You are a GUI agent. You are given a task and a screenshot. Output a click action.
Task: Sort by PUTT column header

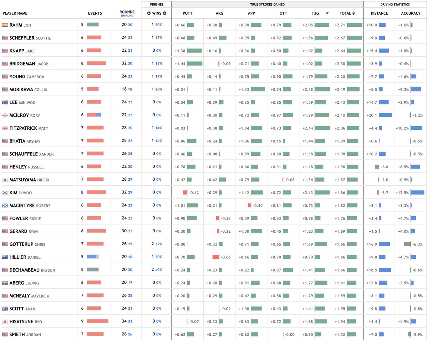tap(187, 14)
